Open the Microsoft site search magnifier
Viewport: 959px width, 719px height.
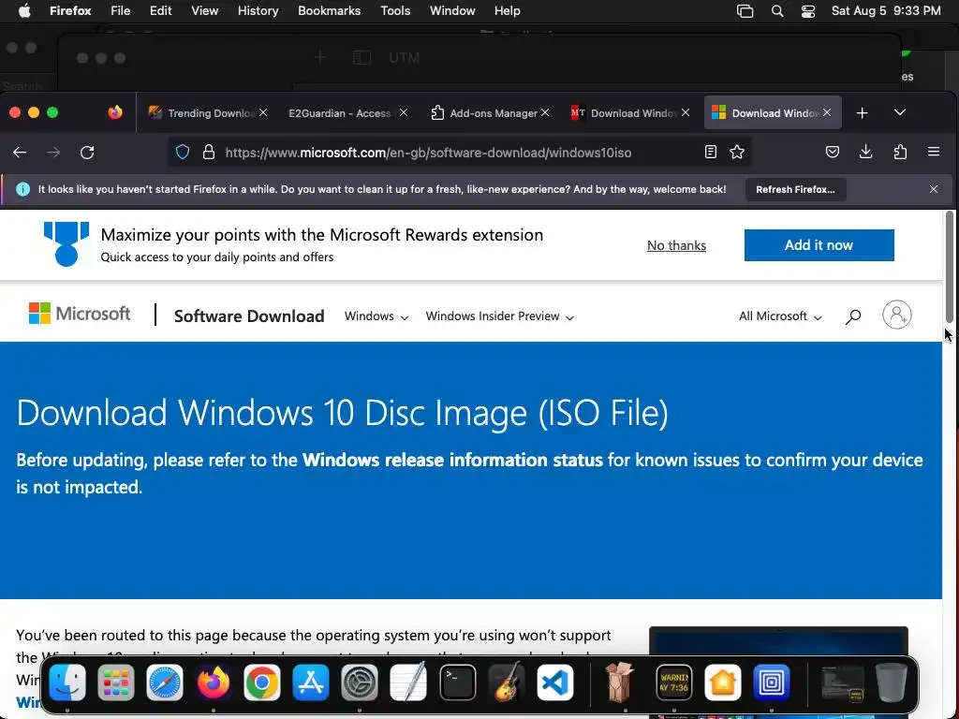pyautogui.click(x=852, y=316)
